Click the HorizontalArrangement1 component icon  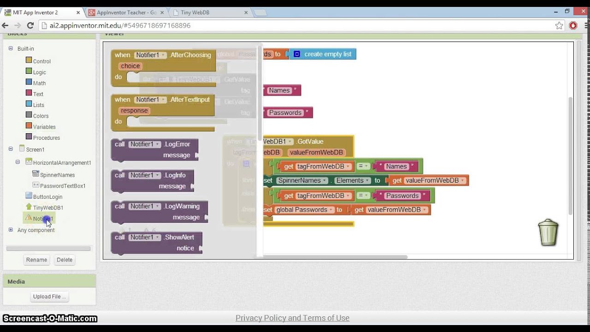29,162
